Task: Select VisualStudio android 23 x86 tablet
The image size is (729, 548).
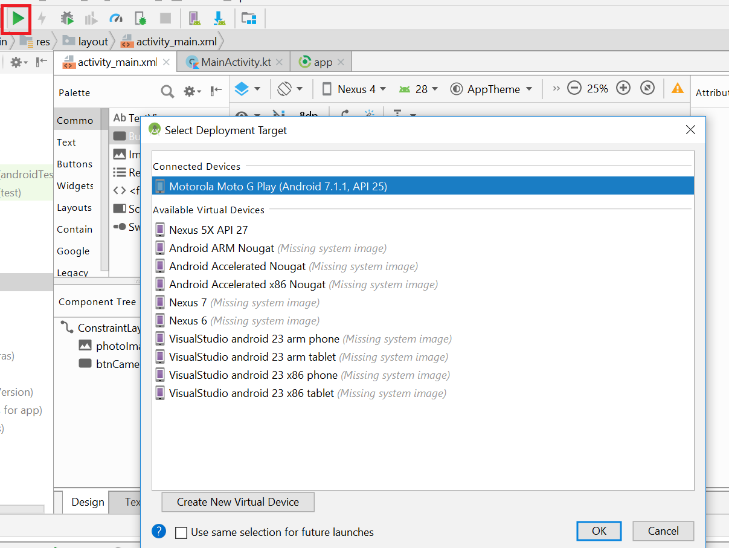Action: coord(423,393)
